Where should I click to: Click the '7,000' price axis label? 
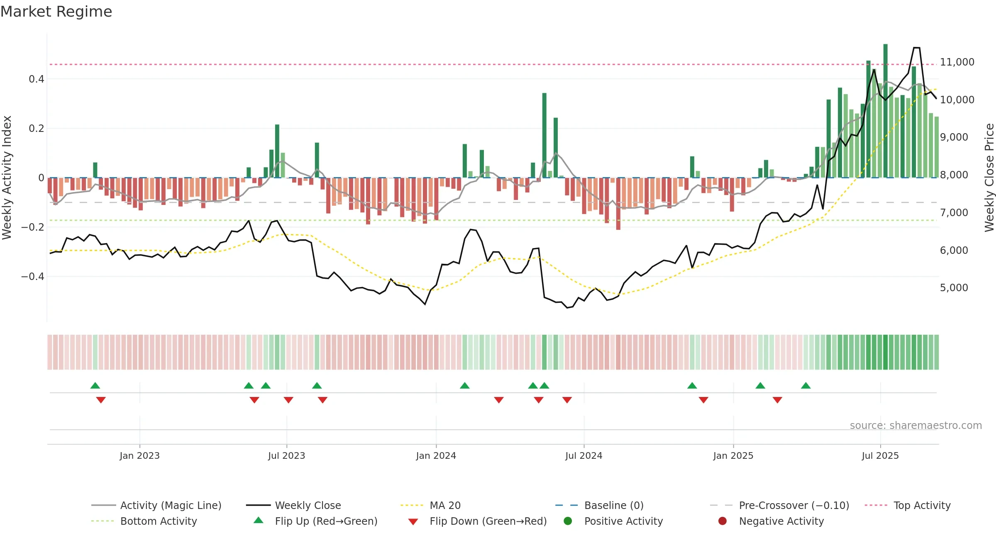[954, 212]
